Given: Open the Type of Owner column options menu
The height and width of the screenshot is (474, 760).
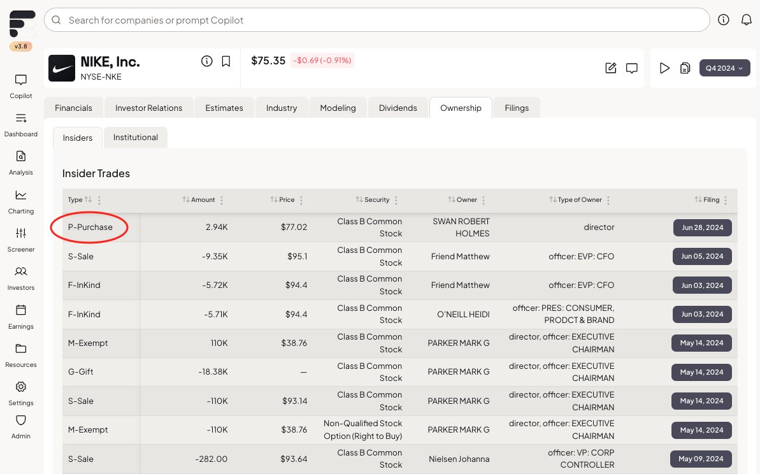Looking at the screenshot, I should point(608,200).
